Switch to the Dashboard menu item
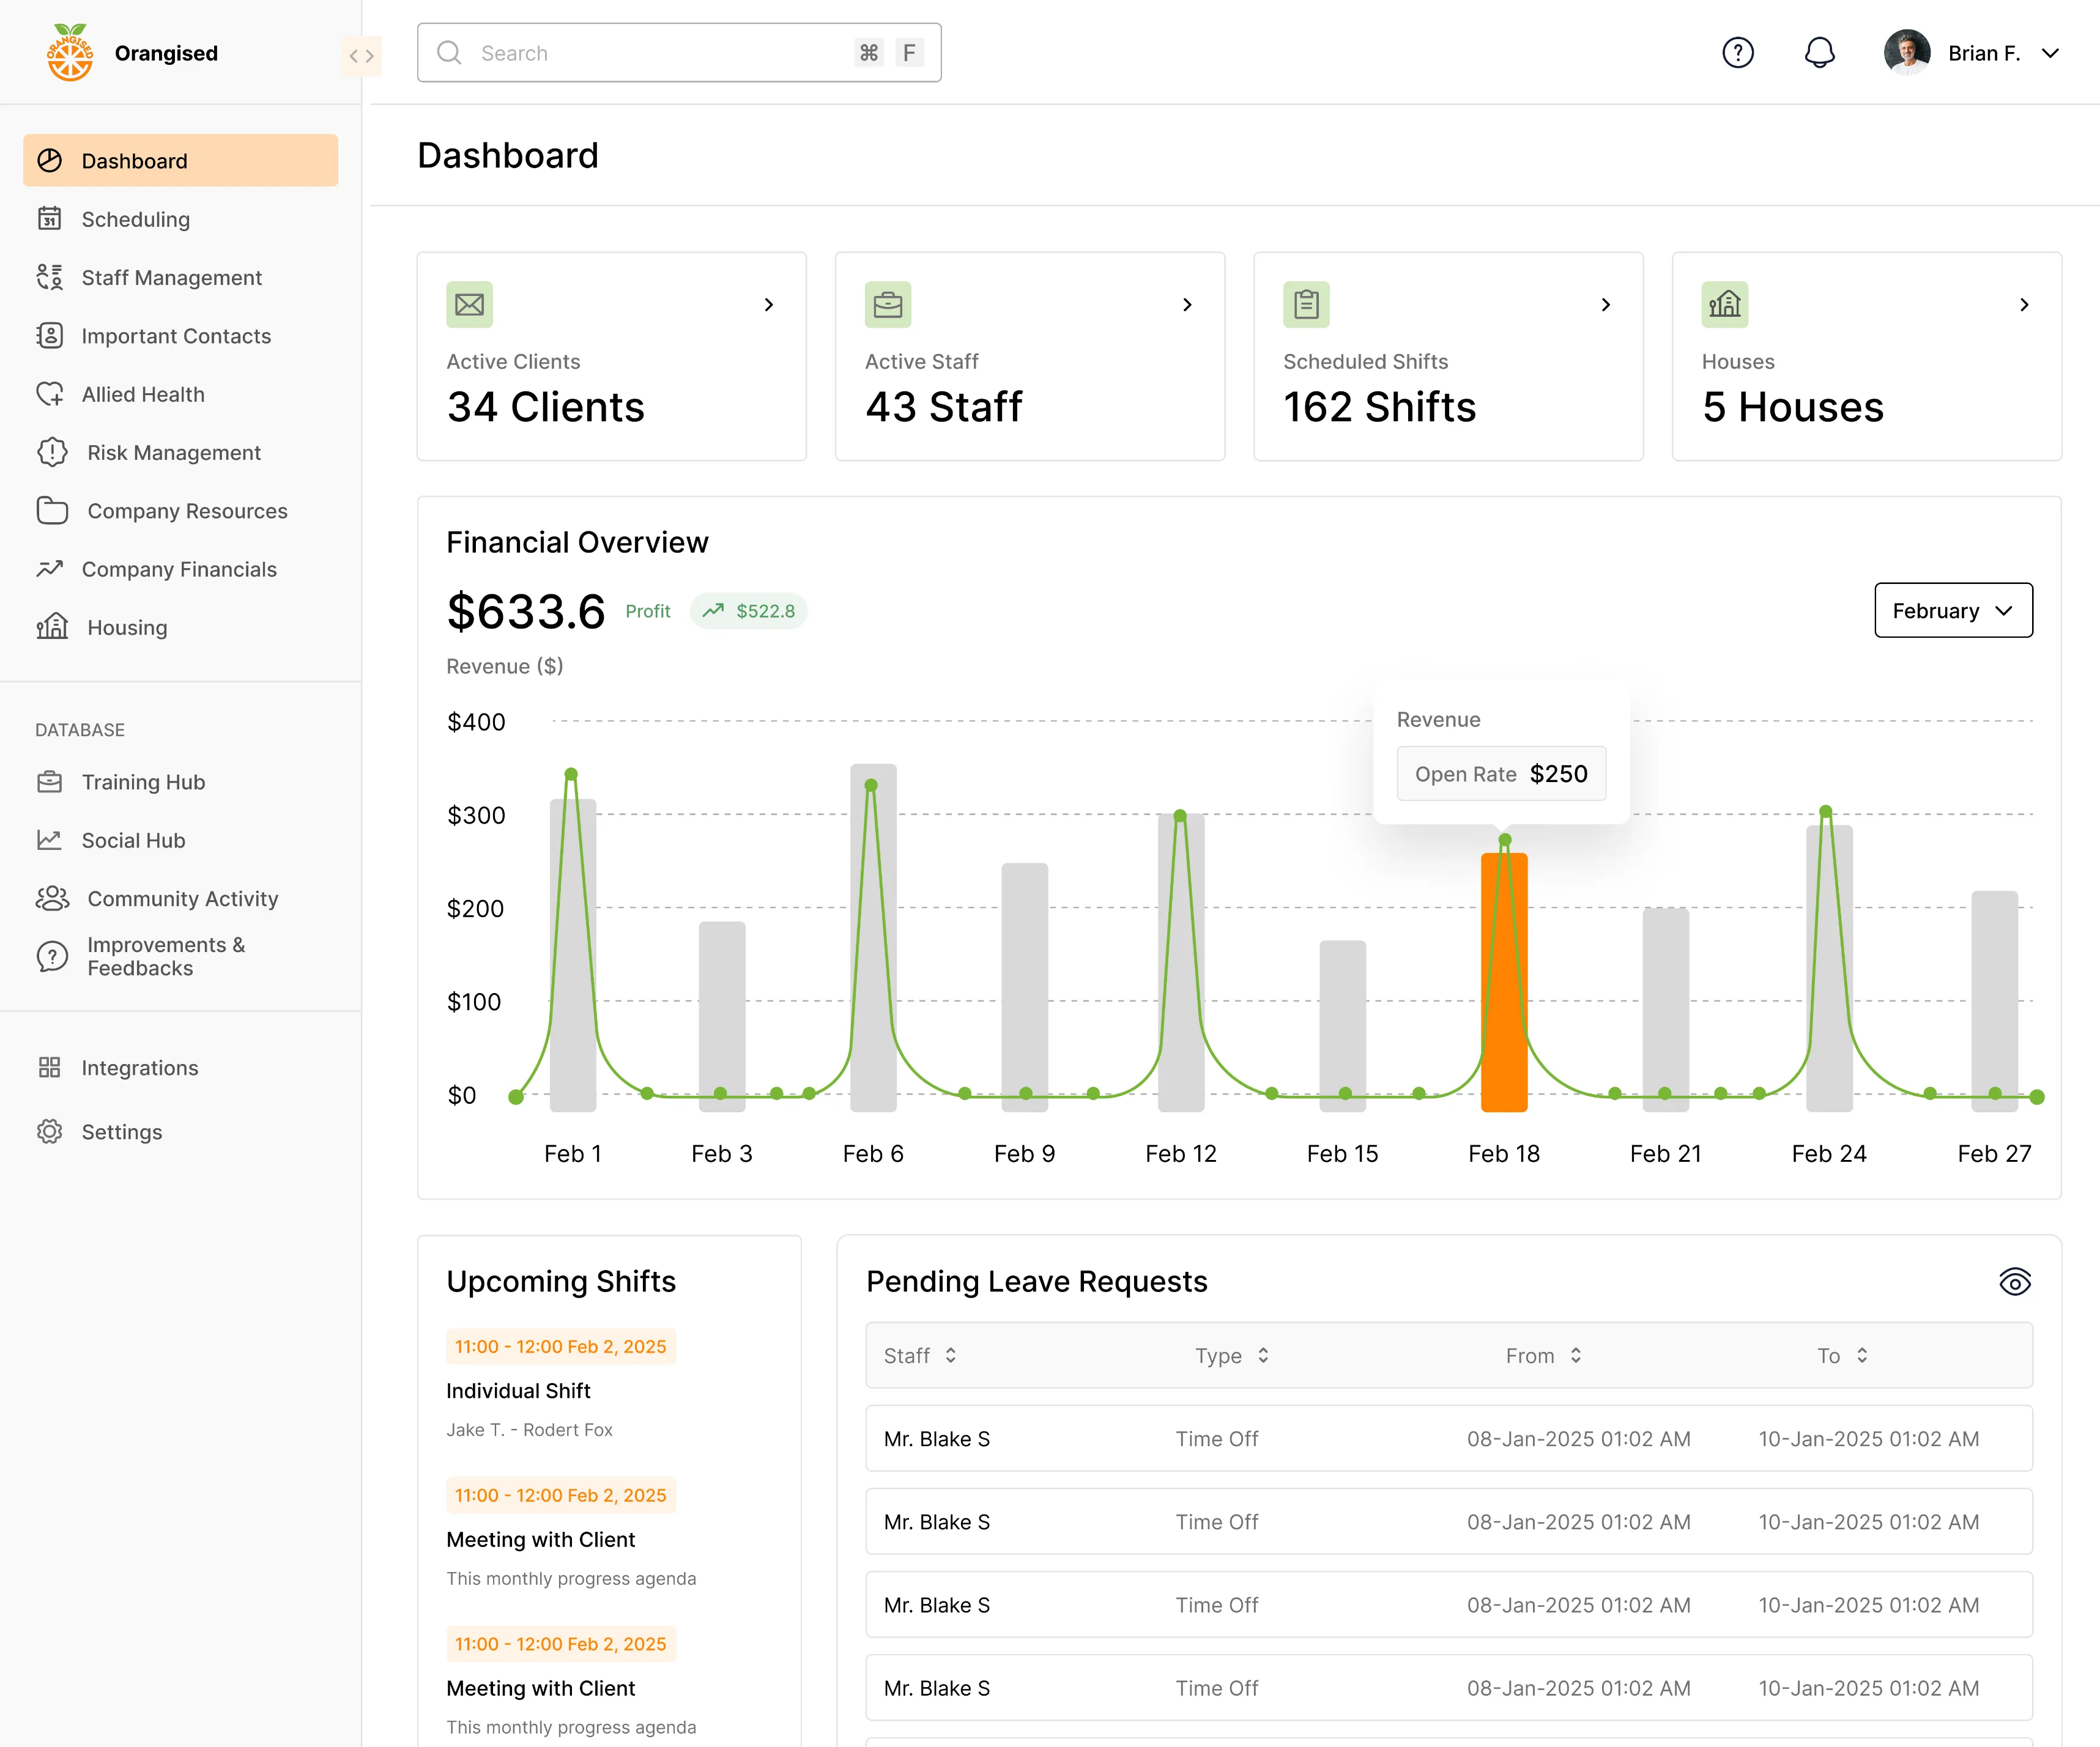Screen dimensions: 2100x1747 point(134,160)
